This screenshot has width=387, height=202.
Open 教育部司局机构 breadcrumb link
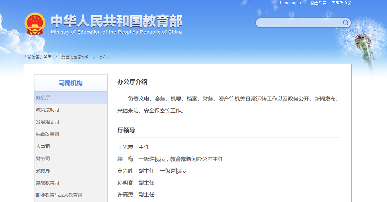pos(75,58)
